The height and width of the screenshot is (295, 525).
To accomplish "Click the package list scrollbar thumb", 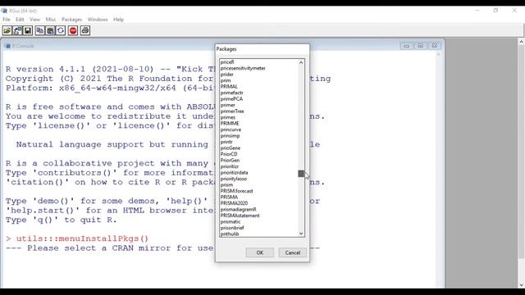I will 301,174.
